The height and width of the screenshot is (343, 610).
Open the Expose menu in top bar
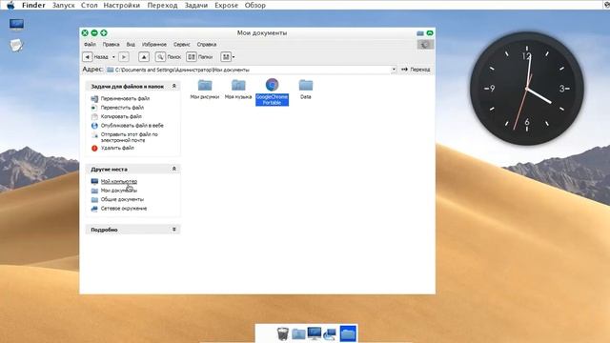226,5
